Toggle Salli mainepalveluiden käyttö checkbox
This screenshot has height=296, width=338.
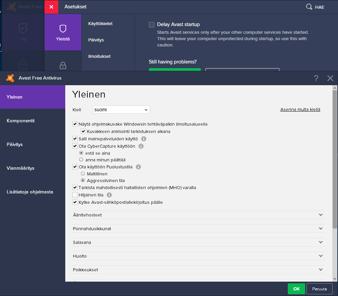point(75,139)
